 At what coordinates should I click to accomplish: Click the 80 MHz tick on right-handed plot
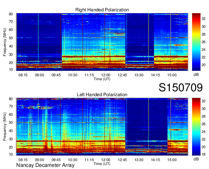click(11, 14)
